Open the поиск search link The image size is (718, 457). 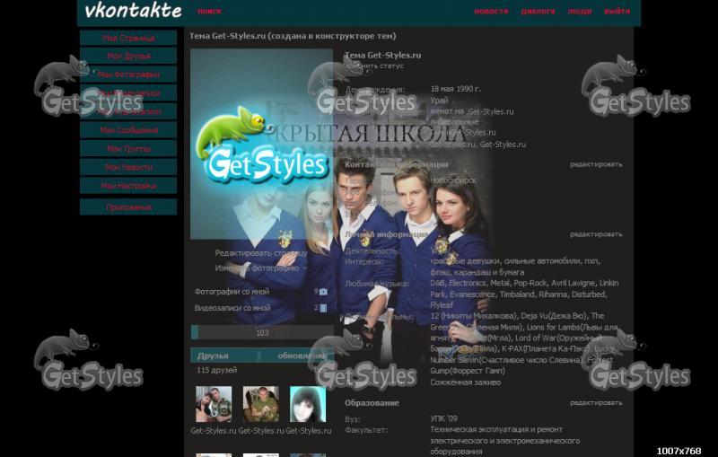click(x=209, y=12)
